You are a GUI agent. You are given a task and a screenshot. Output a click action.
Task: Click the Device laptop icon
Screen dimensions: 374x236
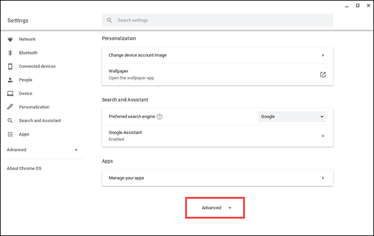[10, 93]
